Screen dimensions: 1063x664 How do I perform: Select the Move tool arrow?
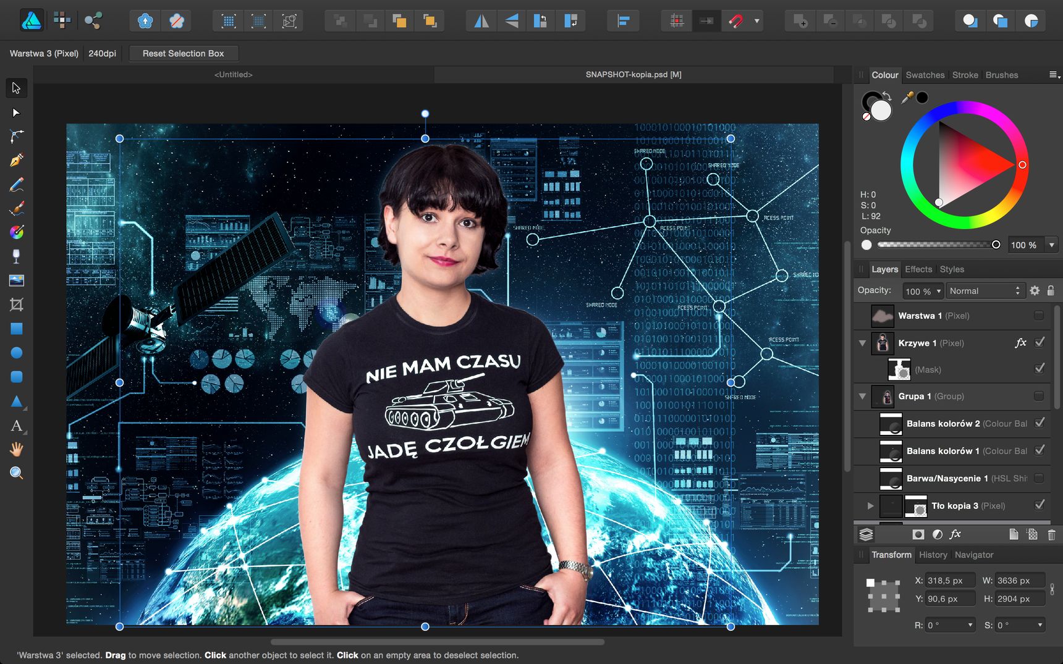[x=16, y=88]
